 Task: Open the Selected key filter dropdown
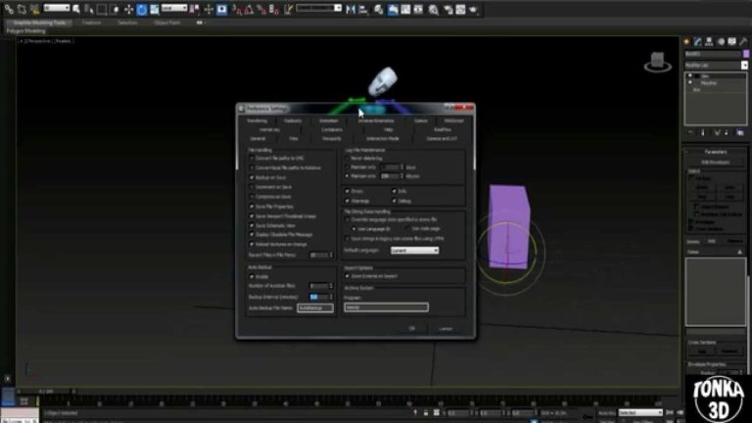coord(640,412)
